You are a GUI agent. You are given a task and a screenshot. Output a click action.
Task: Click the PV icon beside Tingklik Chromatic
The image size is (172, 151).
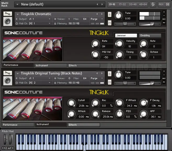(x=164, y=23)
